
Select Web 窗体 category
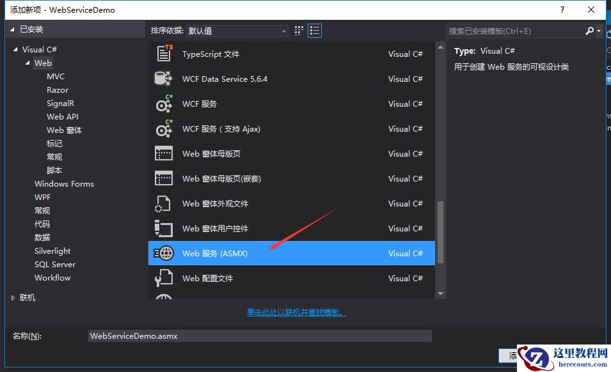(x=64, y=130)
